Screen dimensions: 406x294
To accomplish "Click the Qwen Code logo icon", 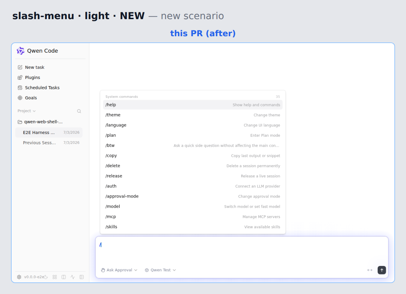I will tap(21, 51).
